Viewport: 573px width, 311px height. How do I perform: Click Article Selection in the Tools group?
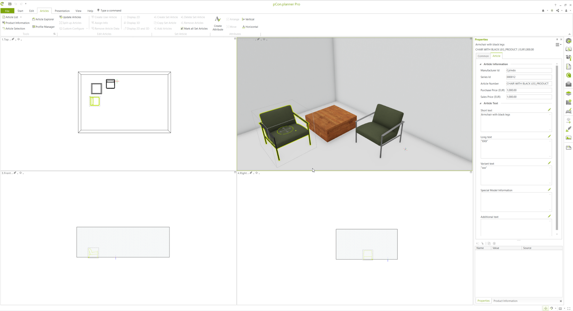(x=14, y=29)
